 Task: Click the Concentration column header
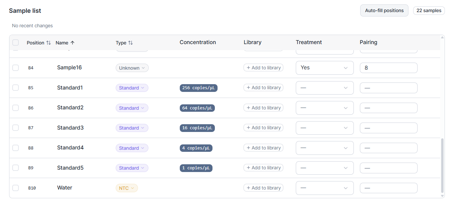tap(198, 42)
